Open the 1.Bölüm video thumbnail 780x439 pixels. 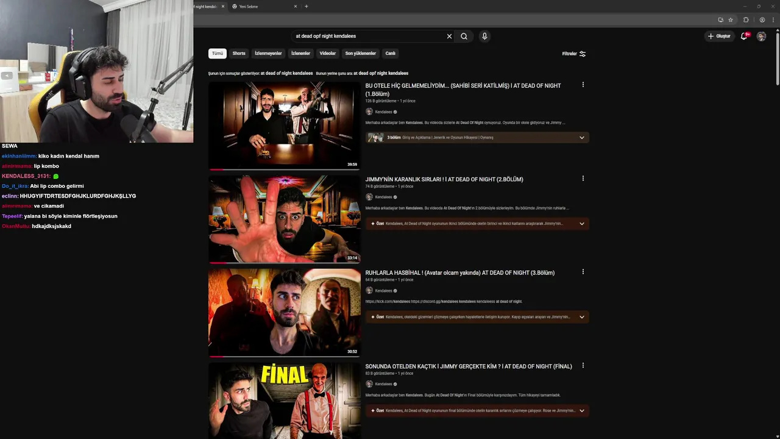click(284, 125)
